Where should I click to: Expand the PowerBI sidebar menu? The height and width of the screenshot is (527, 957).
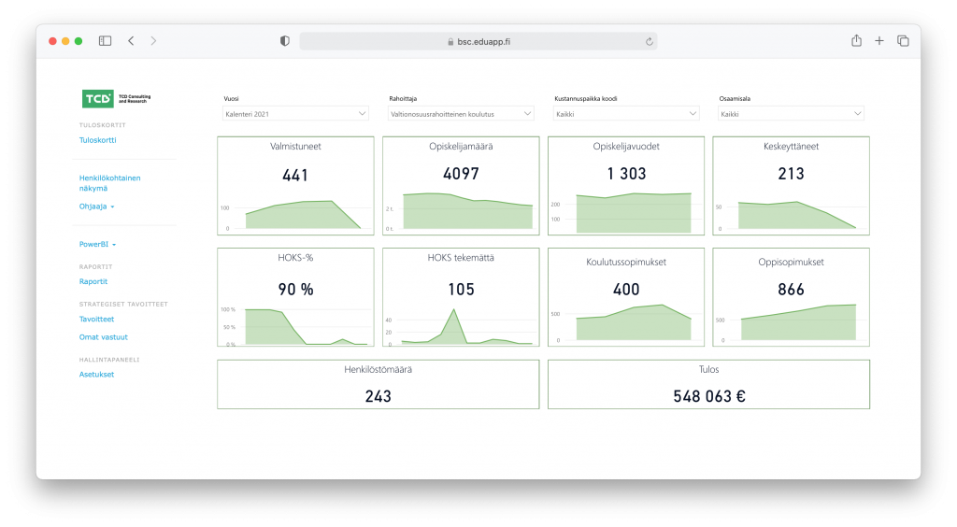tap(97, 244)
